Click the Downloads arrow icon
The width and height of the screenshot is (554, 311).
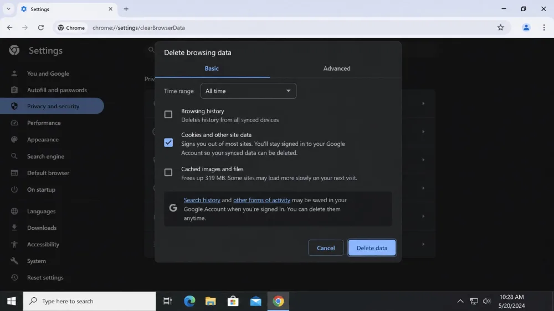pyautogui.click(x=14, y=228)
